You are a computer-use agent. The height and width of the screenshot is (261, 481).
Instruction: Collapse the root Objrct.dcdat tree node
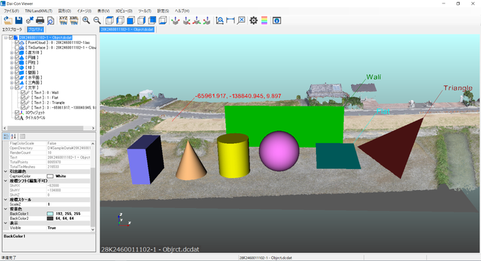point(5,37)
